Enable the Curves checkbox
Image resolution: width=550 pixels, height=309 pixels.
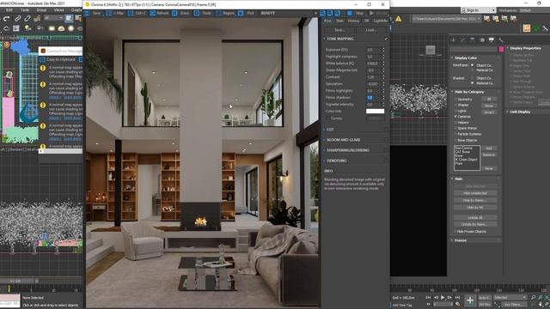click(328, 118)
